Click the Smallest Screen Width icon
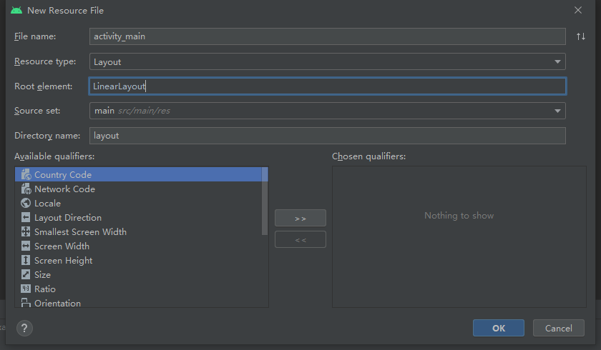This screenshot has width=601, height=350. (x=26, y=232)
